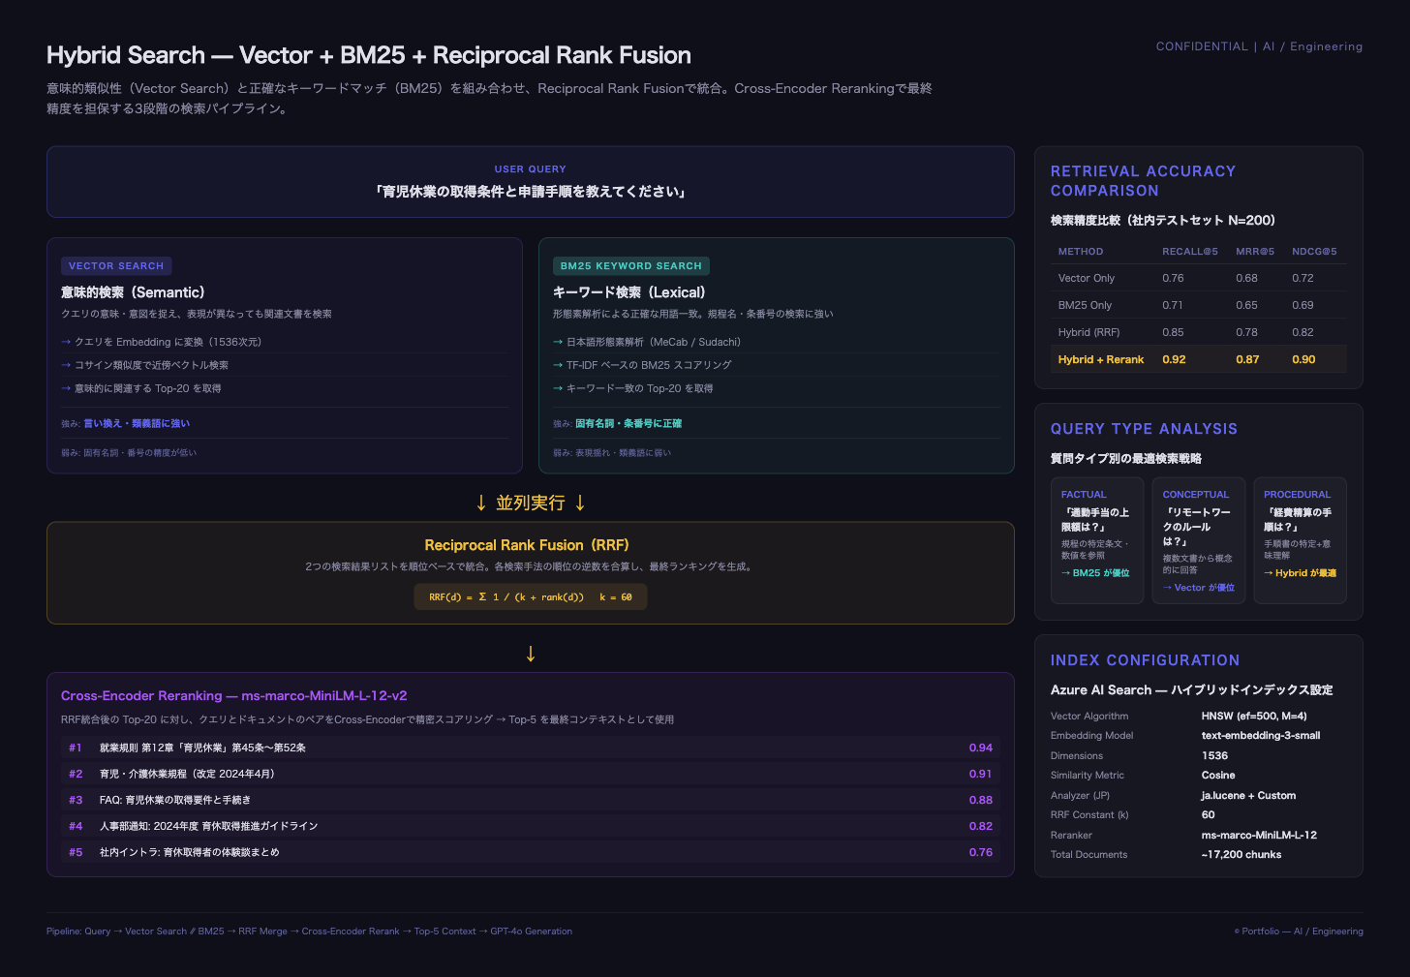Select the Vector Only table row

(1198, 278)
